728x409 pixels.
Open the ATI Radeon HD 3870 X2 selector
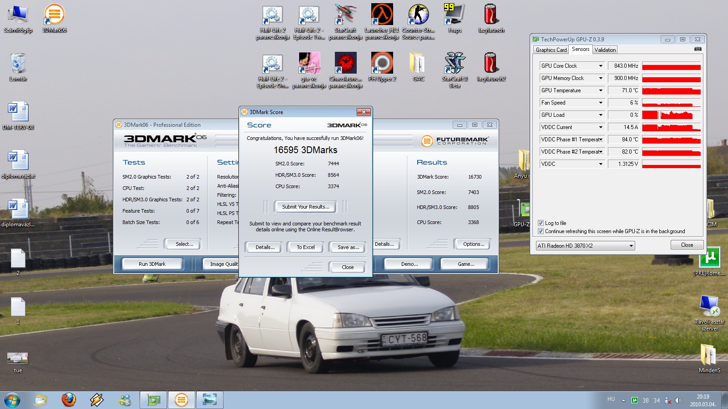click(585, 245)
